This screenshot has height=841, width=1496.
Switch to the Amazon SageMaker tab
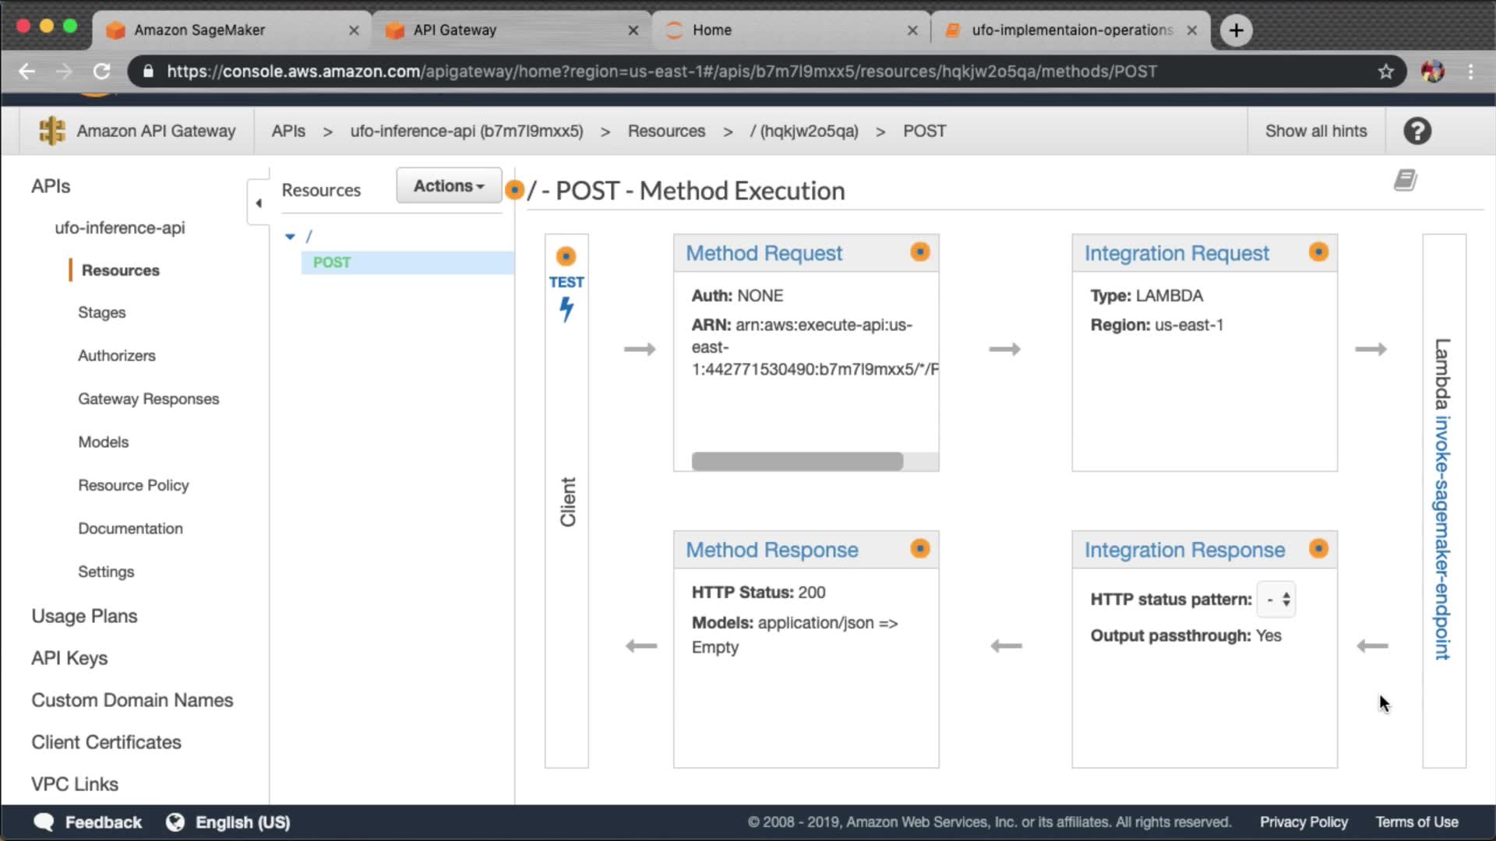[199, 30]
